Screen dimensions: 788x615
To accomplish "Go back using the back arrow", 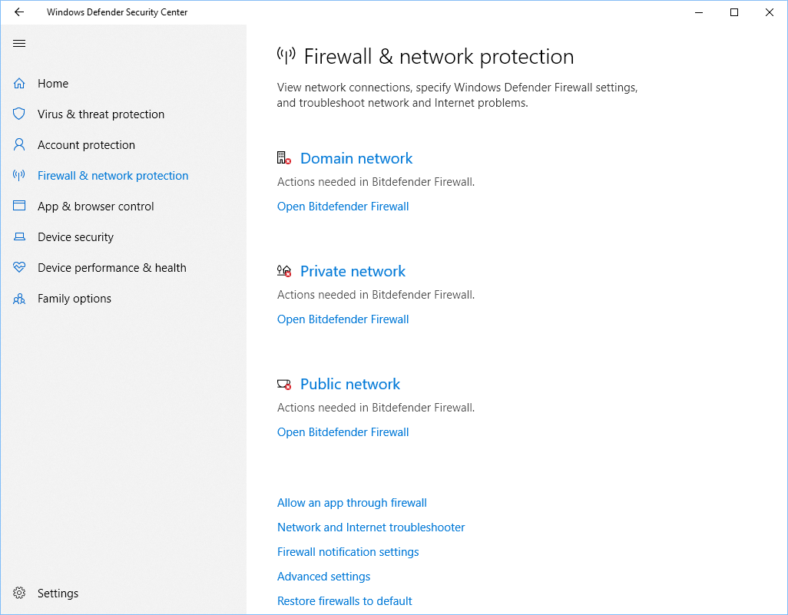I will click(19, 12).
